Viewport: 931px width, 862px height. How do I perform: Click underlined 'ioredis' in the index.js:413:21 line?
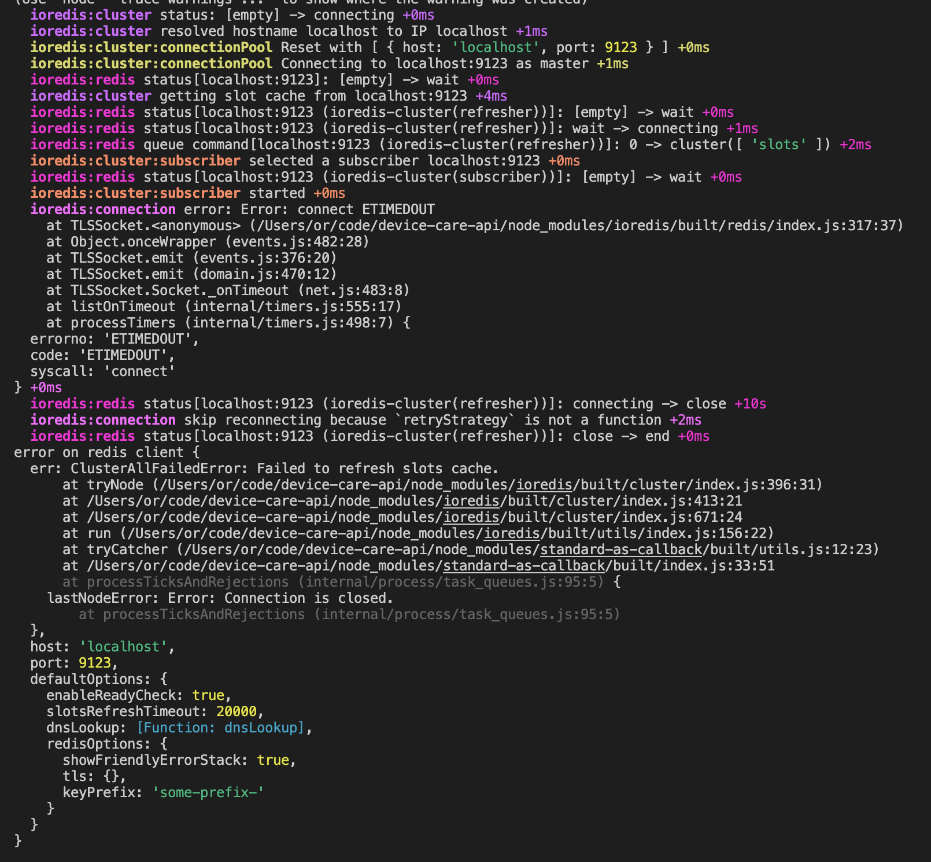[471, 501]
